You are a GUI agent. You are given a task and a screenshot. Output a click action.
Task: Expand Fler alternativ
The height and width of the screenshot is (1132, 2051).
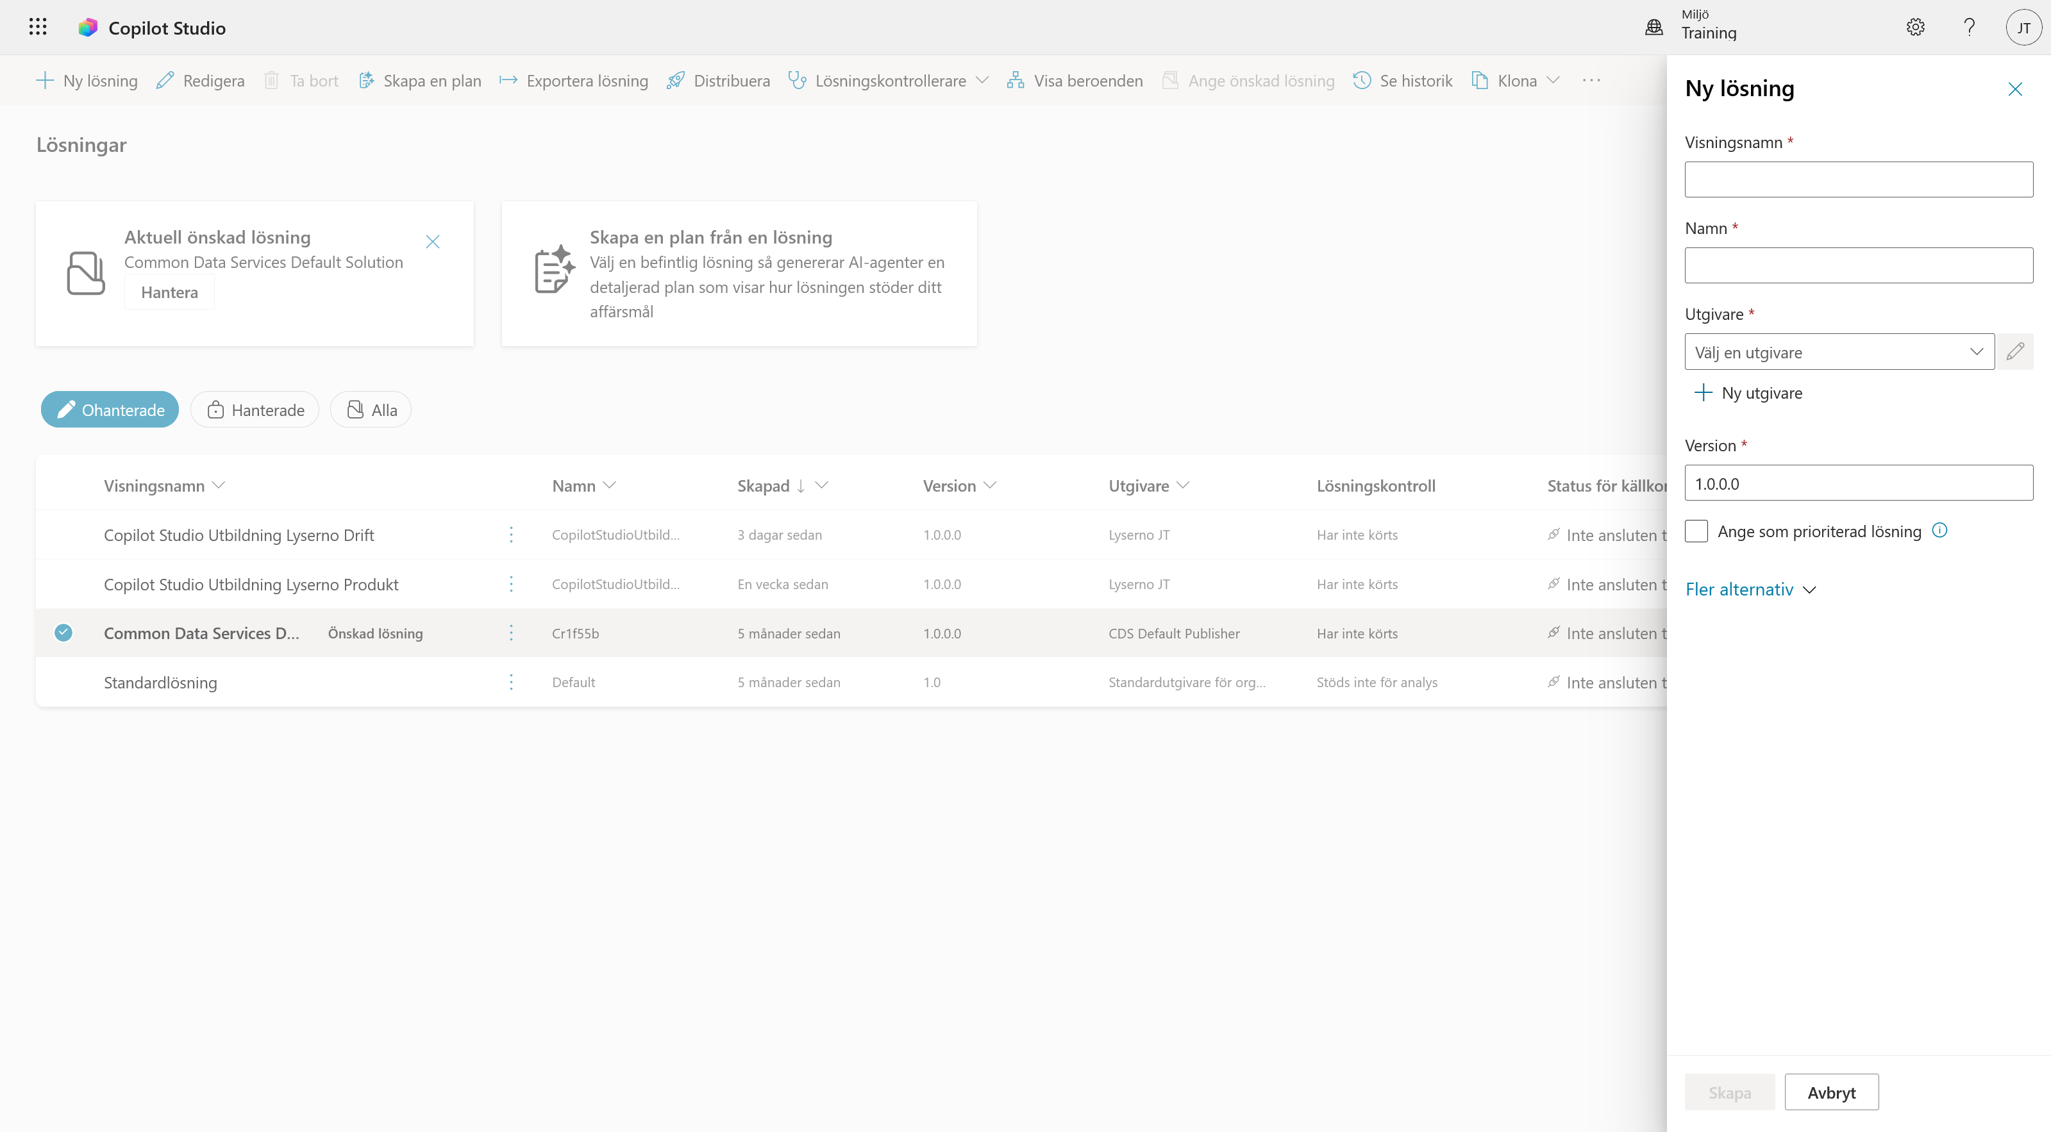(x=1750, y=589)
